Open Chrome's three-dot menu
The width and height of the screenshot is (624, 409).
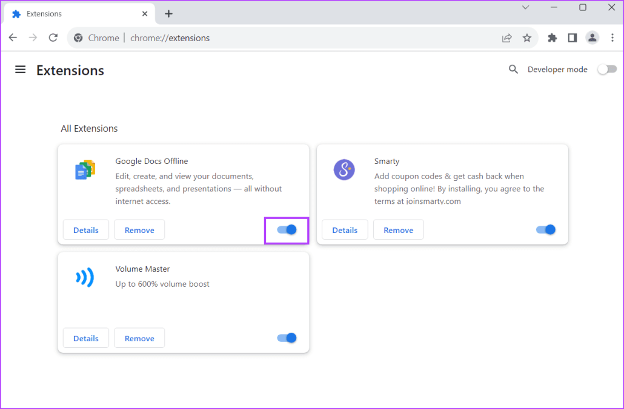(613, 38)
